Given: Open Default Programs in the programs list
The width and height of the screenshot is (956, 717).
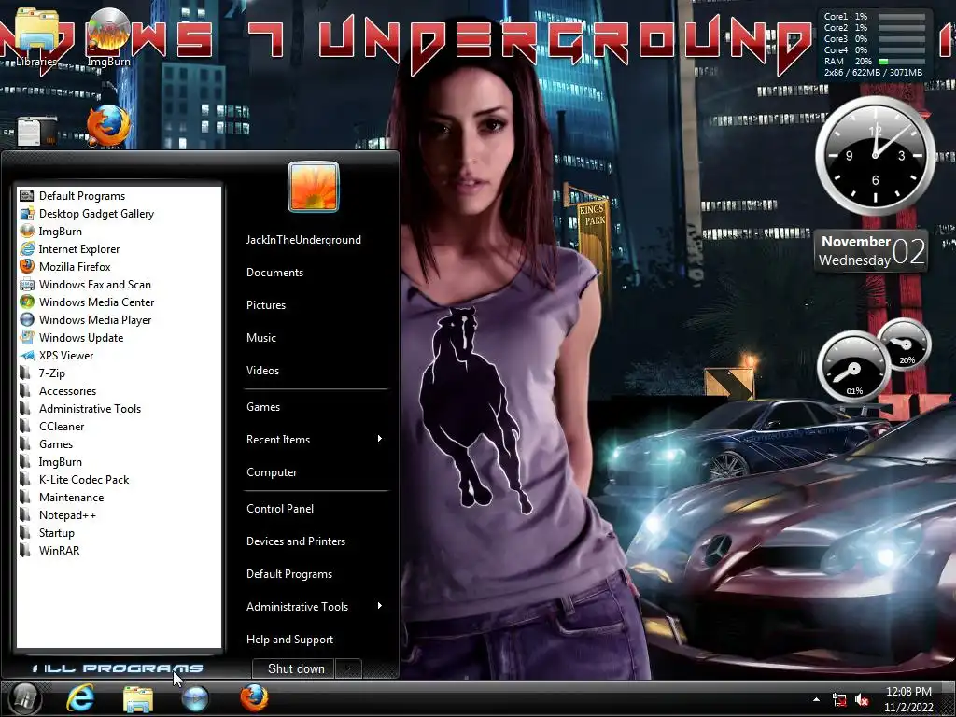Looking at the screenshot, I should 119,196.
